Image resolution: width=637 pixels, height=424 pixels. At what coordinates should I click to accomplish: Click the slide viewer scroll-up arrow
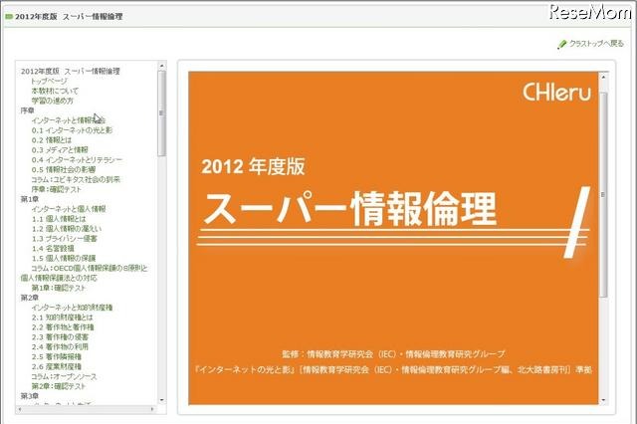pyautogui.click(x=603, y=77)
